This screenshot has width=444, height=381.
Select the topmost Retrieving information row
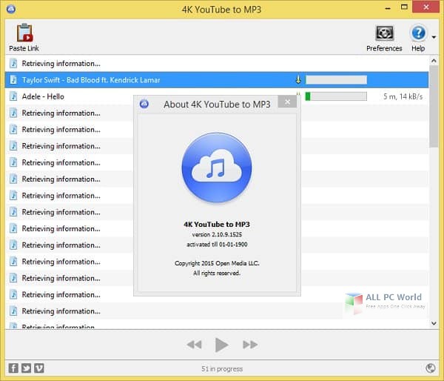(217, 63)
